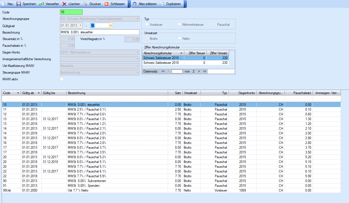Select the Vorsteuer radio button
Image resolution: width=349 pixels, height=203 pixels.
pyautogui.click(x=147, y=25)
